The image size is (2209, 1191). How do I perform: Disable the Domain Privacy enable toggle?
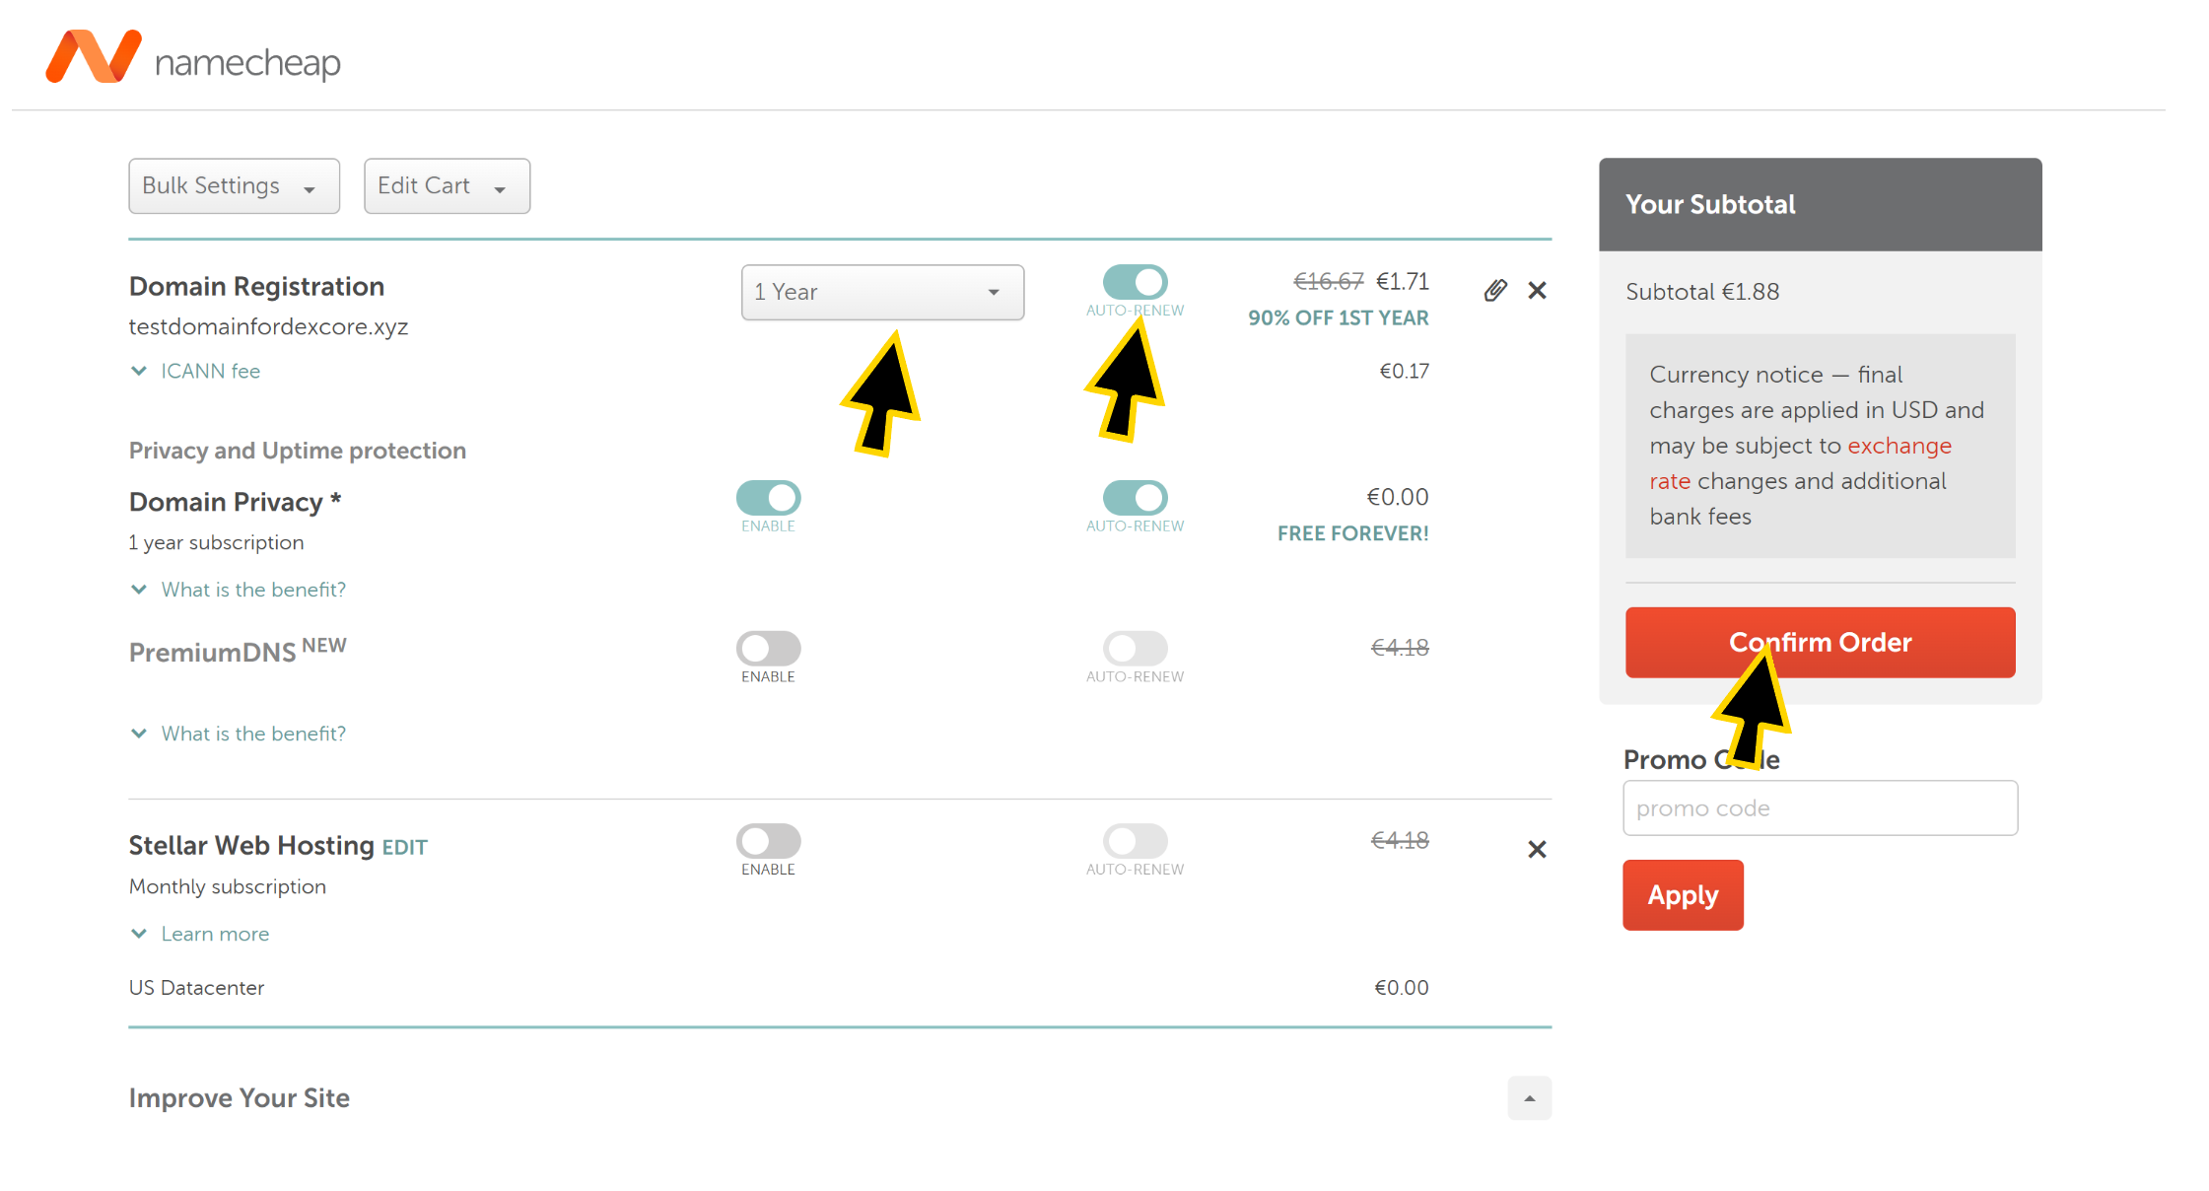(x=768, y=498)
